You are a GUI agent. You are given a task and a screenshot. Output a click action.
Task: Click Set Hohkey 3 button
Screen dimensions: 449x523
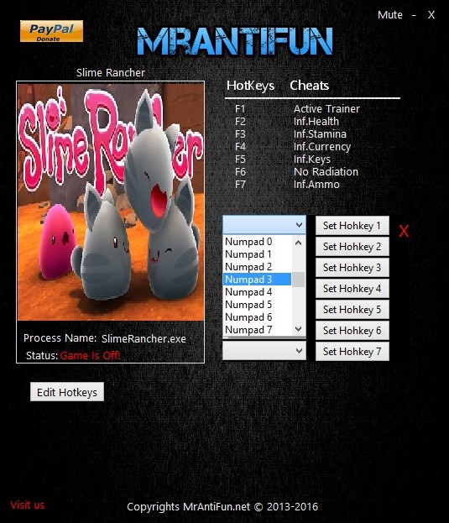click(x=352, y=268)
